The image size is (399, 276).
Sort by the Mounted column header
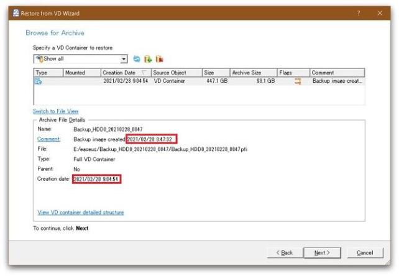82,73
